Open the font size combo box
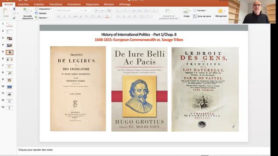 coord(88,10)
